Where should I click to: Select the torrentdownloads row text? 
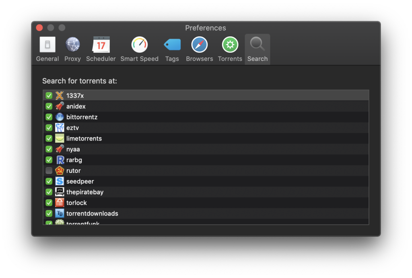(92, 214)
